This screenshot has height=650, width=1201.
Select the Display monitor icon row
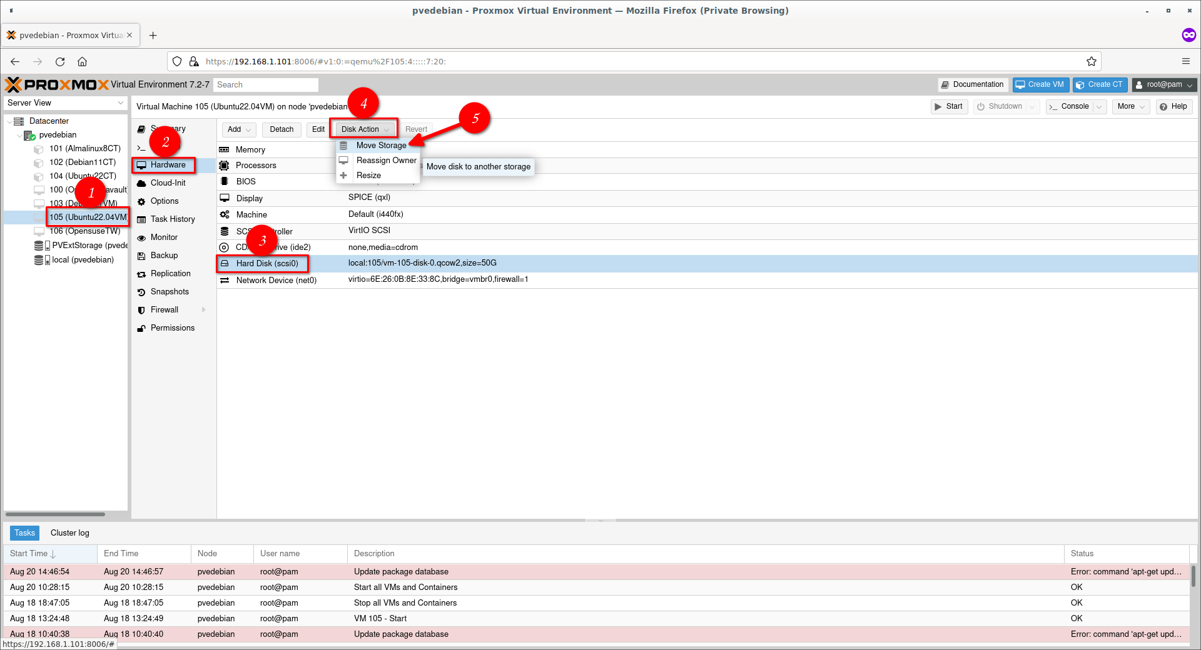tap(224, 198)
